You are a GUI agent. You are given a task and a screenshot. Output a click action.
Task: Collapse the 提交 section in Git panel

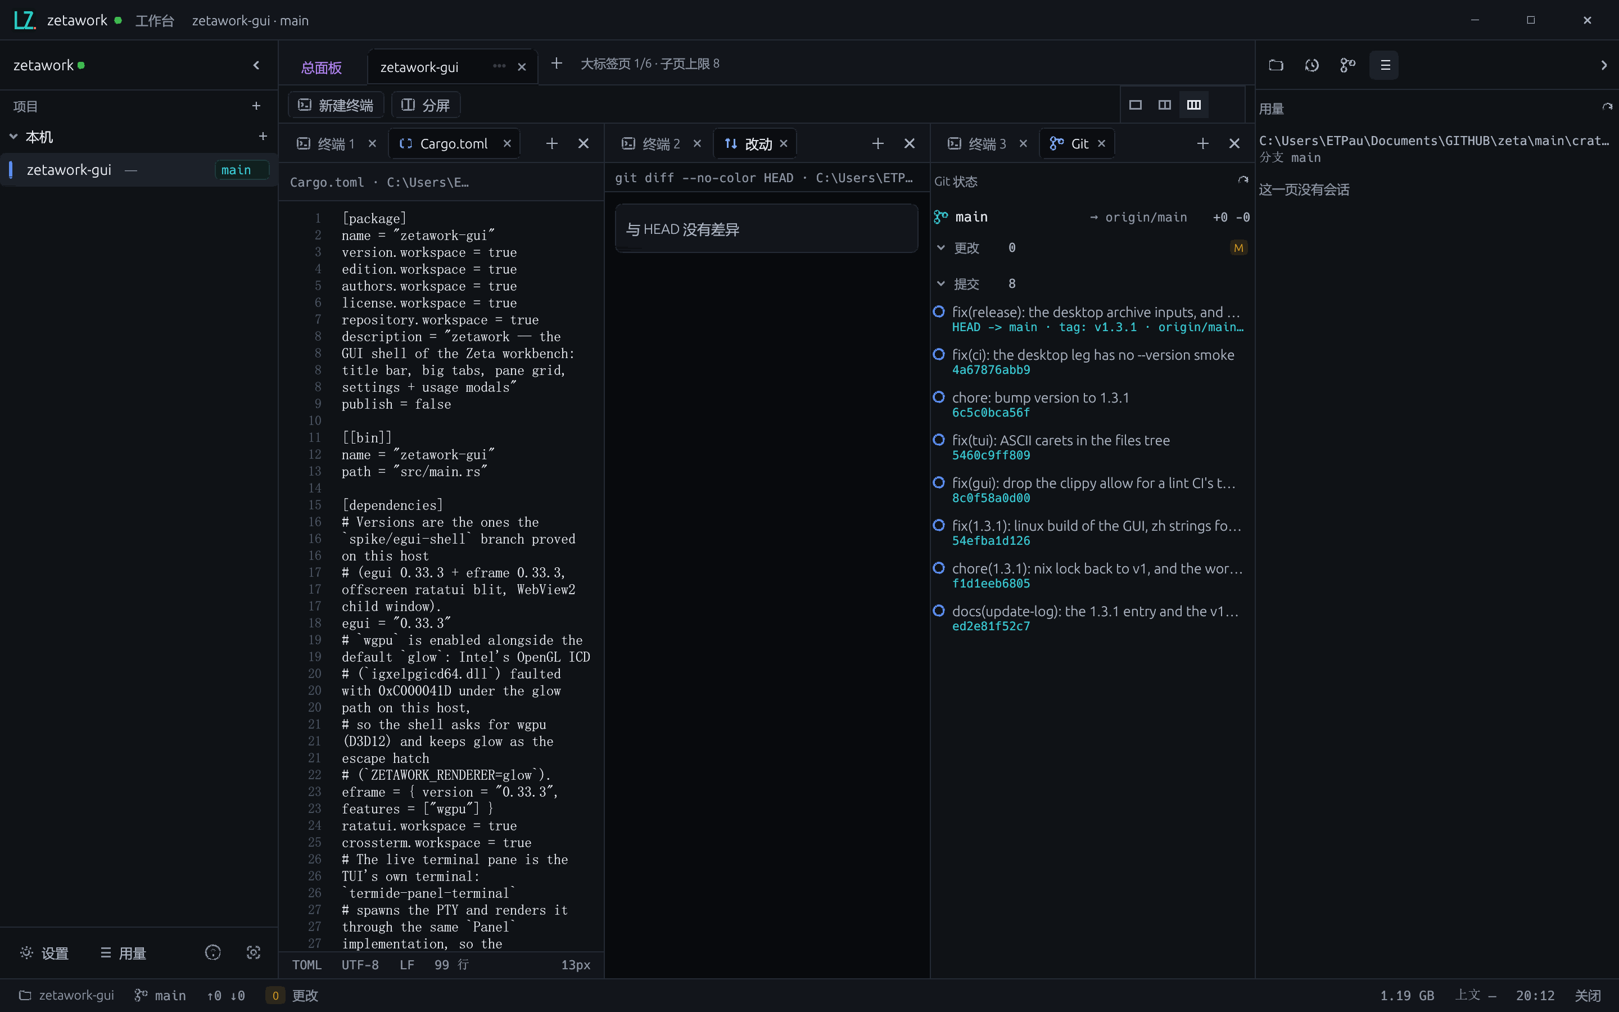tap(941, 284)
